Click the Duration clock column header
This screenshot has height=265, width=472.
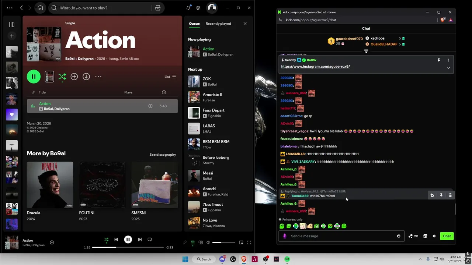[x=164, y=92]
